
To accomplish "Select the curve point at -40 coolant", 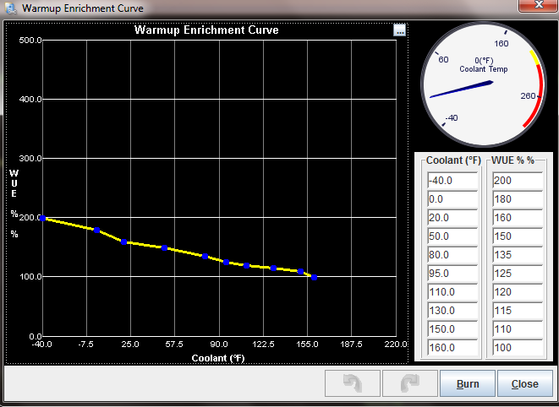I will [x=42, y=218].
